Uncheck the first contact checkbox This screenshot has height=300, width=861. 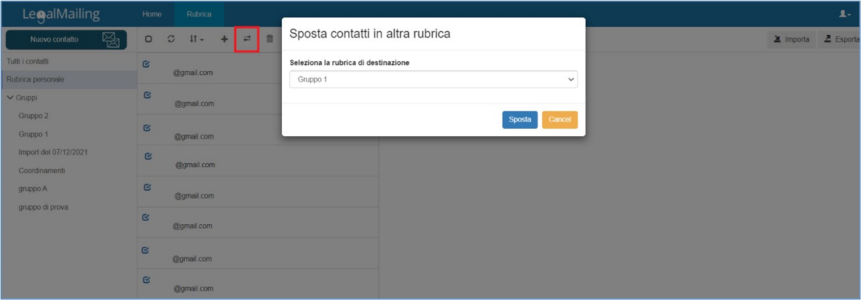pos(147,64)
